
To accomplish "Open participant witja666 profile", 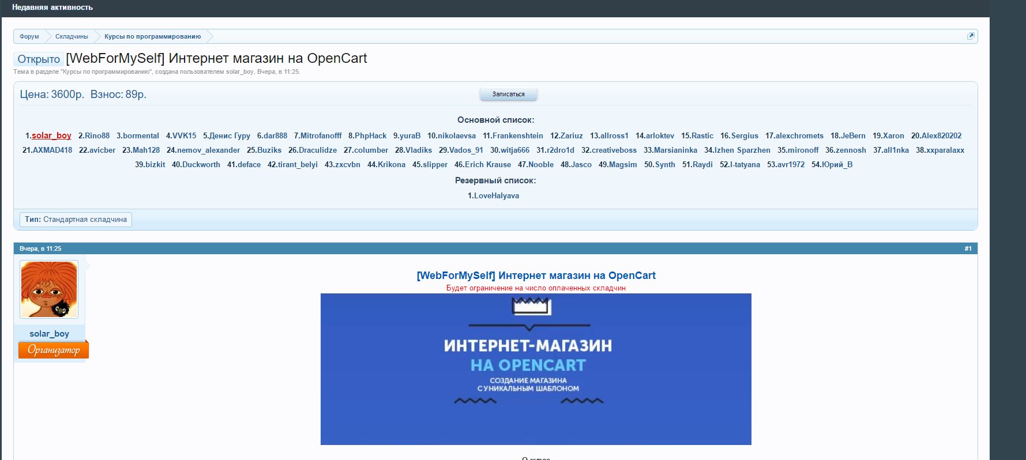I will pos(515,150).
